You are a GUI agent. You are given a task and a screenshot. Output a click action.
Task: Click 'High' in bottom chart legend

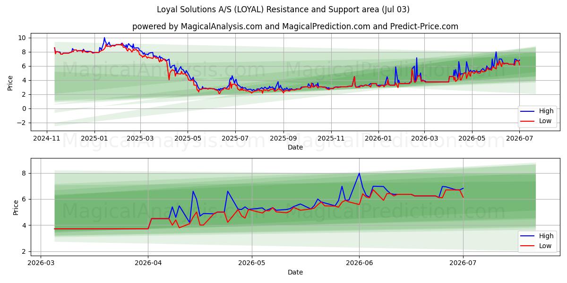click(546, 236)
